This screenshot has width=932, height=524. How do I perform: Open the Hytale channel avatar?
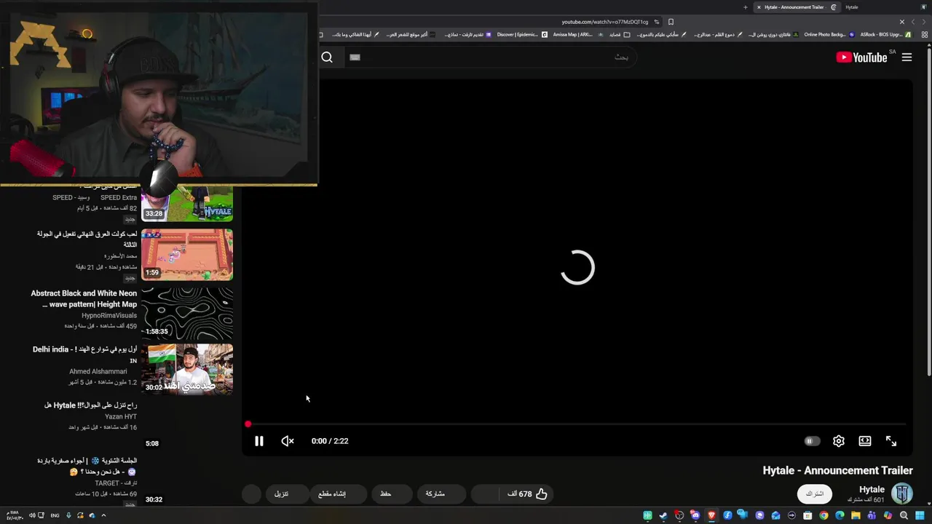[902, 493]
